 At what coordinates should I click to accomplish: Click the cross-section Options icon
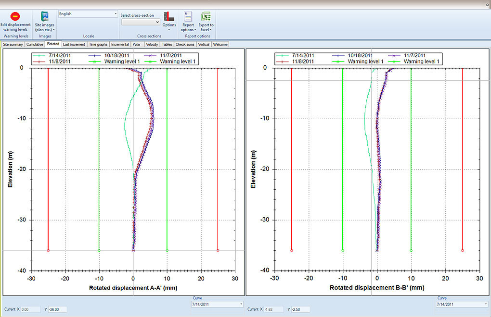click(169, 16)
